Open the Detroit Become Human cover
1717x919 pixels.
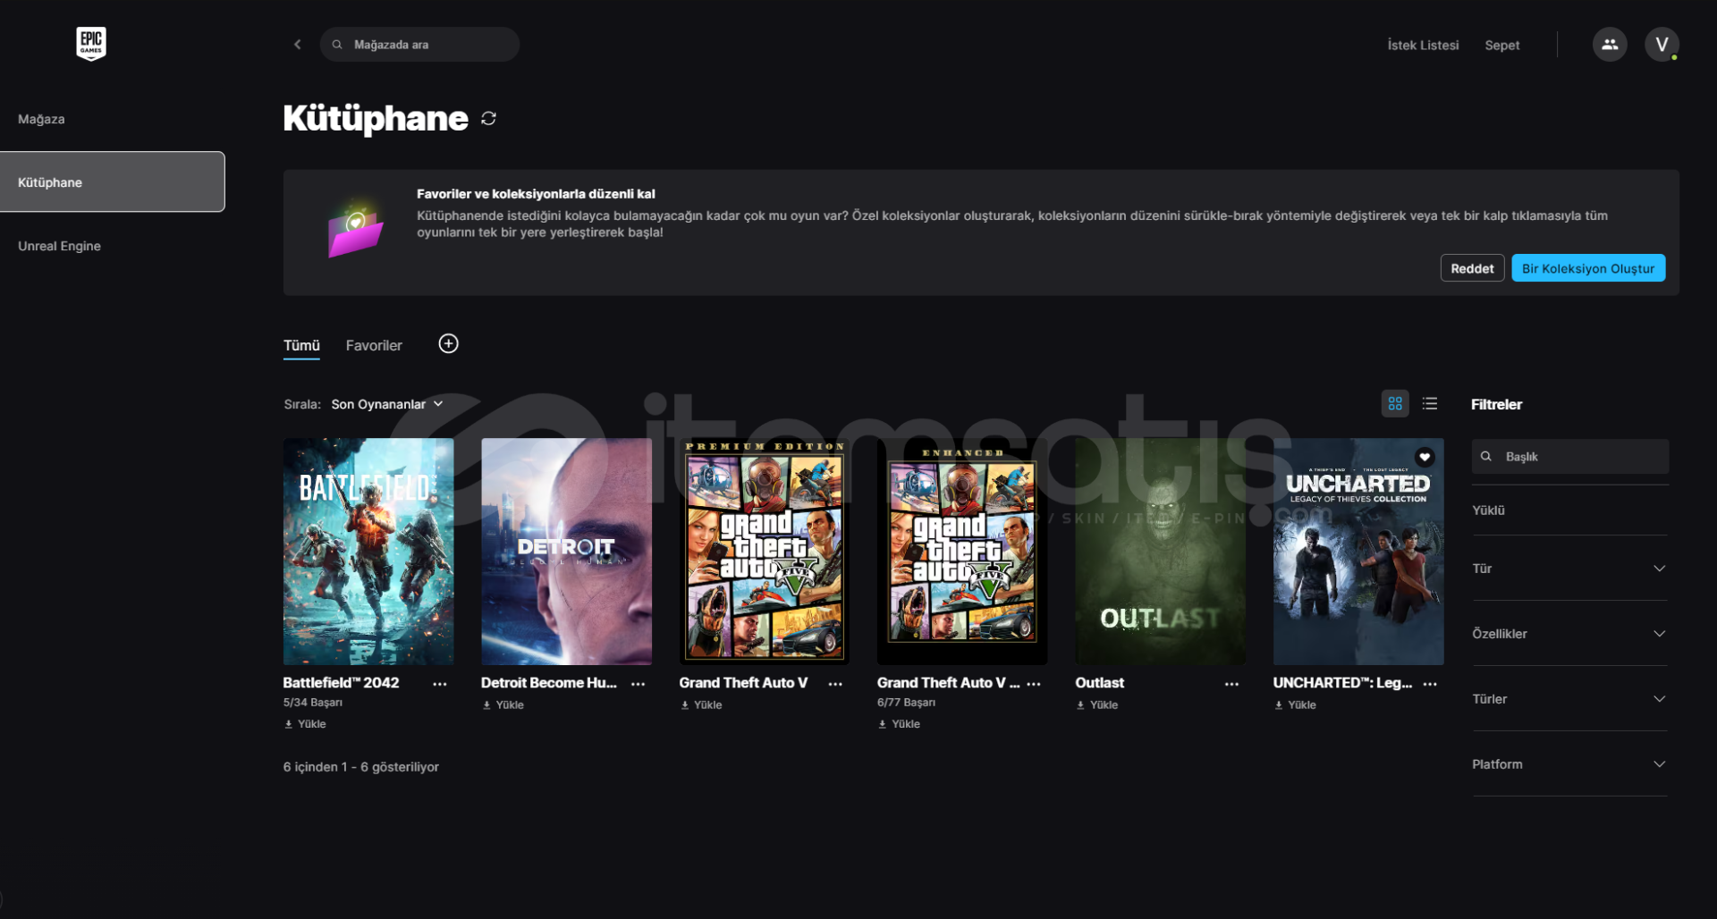pos(566,552)
